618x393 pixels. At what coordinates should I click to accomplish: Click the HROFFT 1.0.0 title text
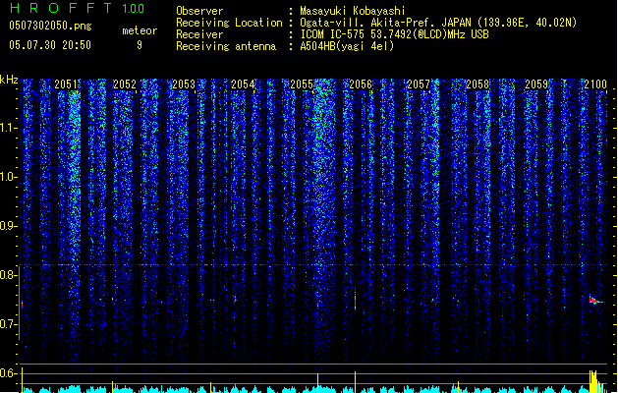click(77, 8)
